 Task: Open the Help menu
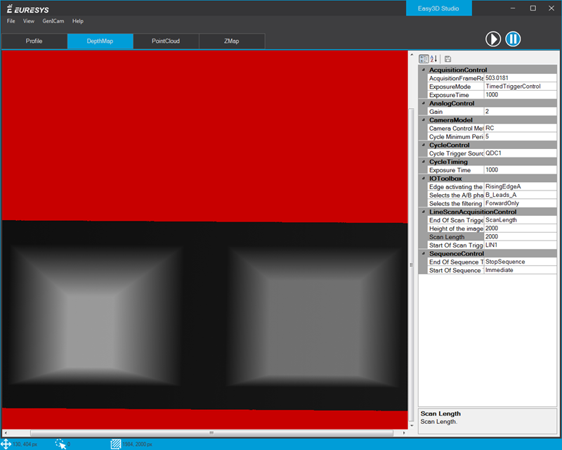coord(78,21)
